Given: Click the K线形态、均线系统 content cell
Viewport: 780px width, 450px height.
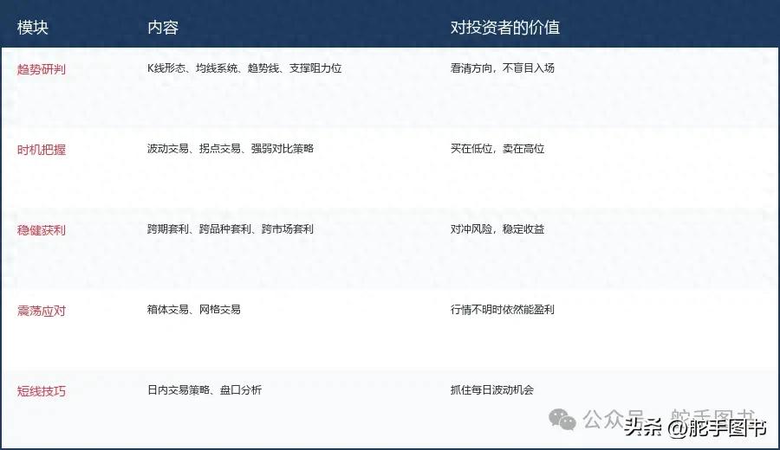Looking at the screenshot, I should coord(244,68).
